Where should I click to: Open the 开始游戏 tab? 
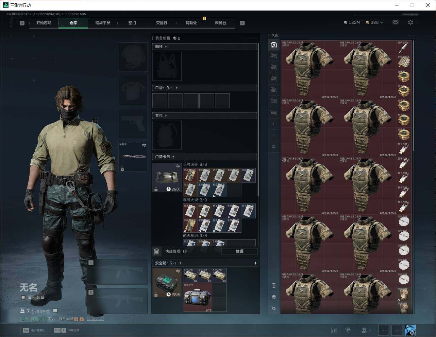tap(44, 23)
